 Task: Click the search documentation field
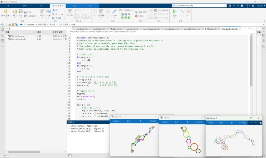(x=199, y=6)
